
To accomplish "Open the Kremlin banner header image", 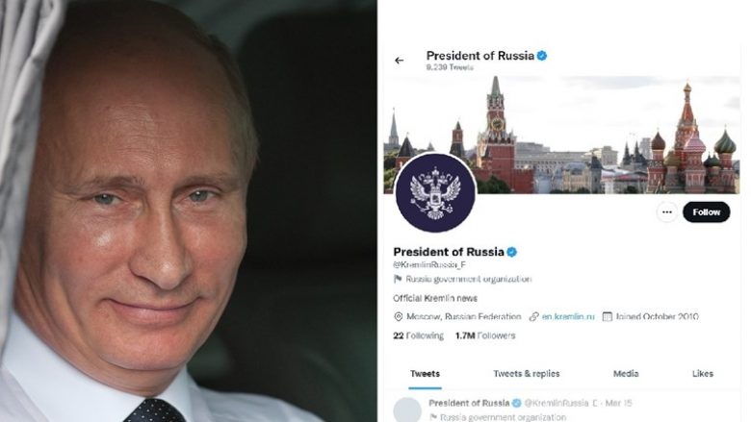I will pyautogui.click(x=562, y=135).
